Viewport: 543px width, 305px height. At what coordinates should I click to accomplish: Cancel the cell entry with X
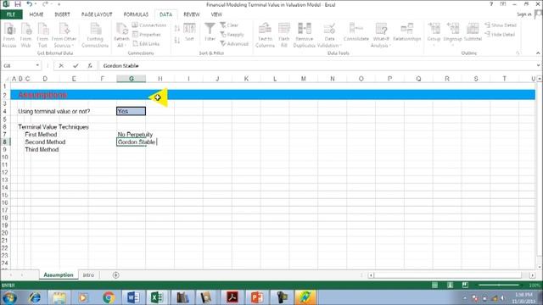point(61,66)
